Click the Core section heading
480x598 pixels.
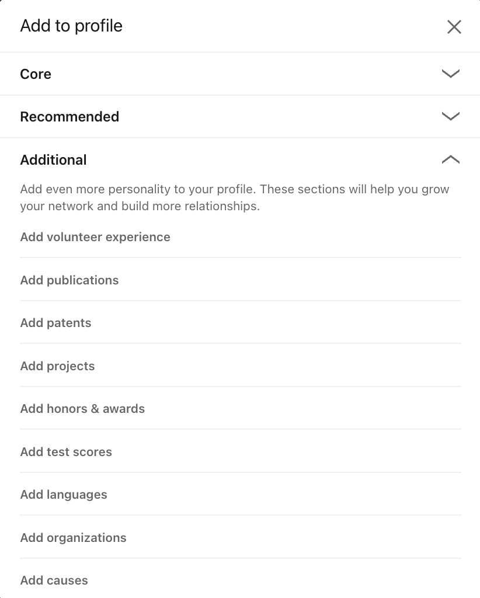[x=36, y=74]
